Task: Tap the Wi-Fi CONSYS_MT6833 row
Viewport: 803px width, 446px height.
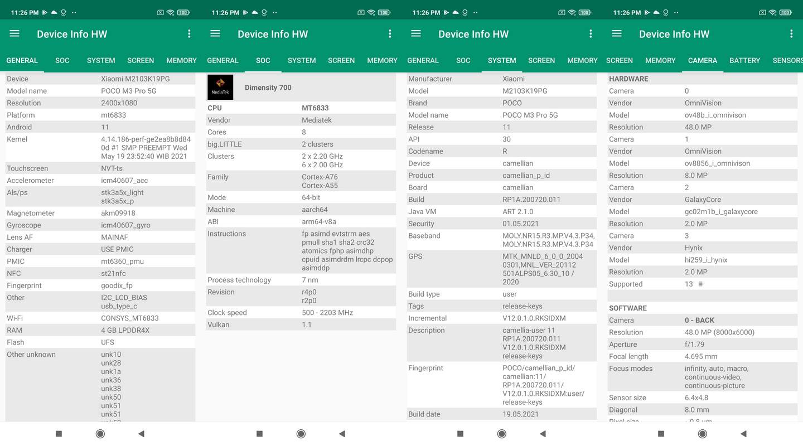Action: click(100, 318)
